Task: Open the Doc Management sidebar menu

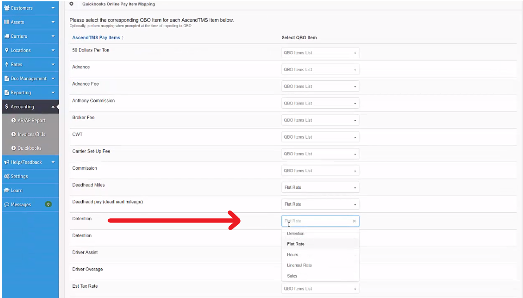Action: (x=30, y=79)
